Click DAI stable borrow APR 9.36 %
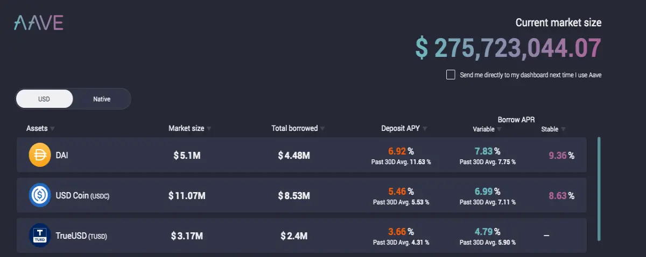 point(561,156)
